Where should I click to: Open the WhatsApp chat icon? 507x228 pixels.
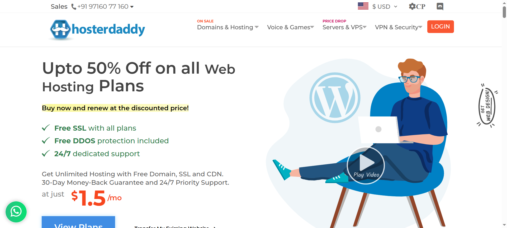16,212
